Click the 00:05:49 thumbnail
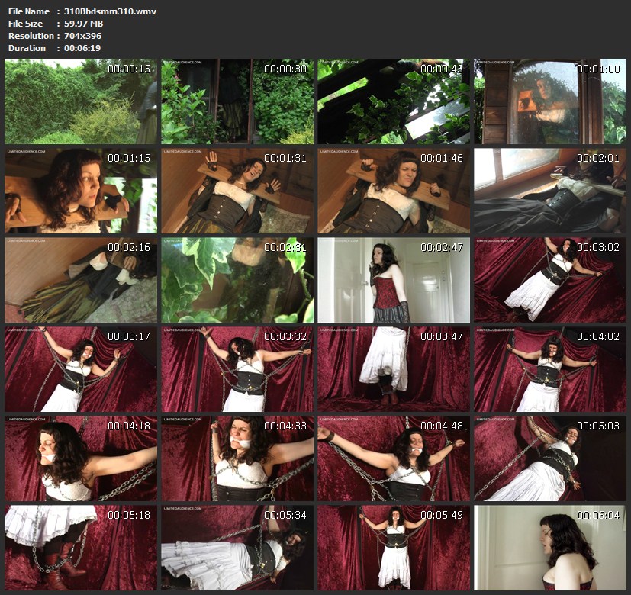The height and width of the screenshot is (595, 631). 394,548
